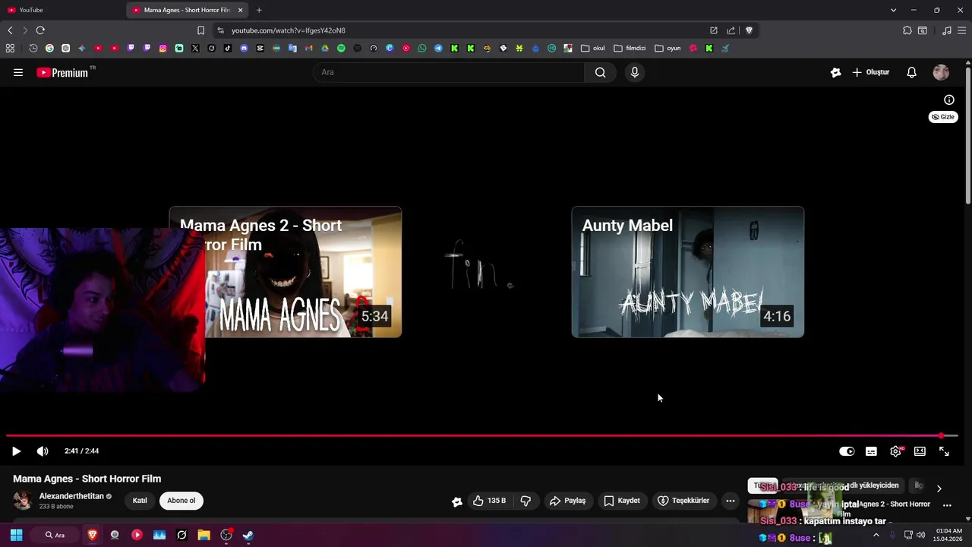972x547 pixels.
Task: Click the page vertical scrollbar
Action: 968,137
